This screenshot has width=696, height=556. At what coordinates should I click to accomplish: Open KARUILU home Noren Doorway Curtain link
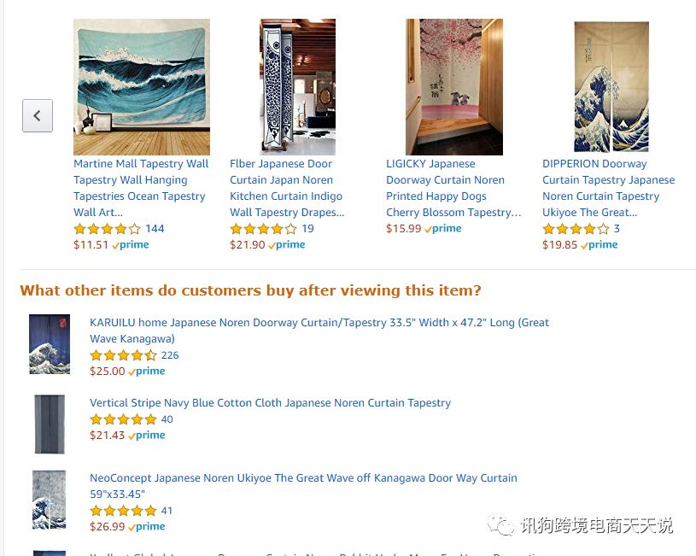[319, 331]
